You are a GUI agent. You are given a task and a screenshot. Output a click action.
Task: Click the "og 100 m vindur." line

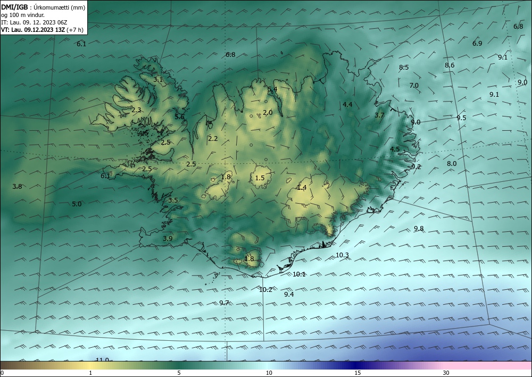[x=23, y=15]
